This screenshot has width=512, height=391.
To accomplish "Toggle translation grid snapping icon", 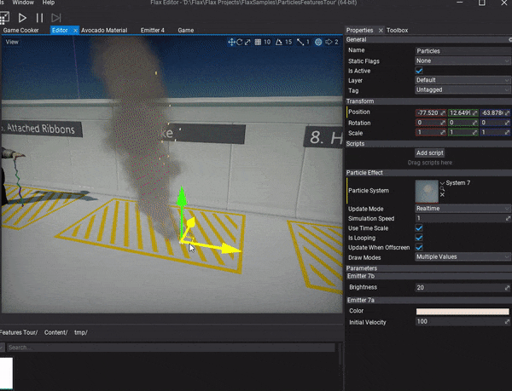I will point(258,42).
